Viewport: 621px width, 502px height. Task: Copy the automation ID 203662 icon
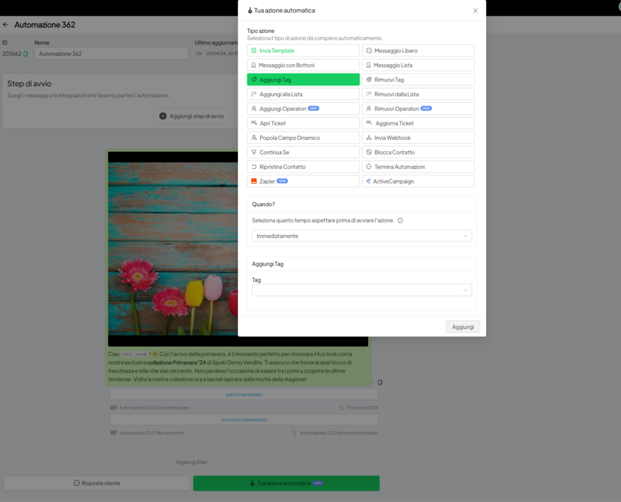coord(25,54)
